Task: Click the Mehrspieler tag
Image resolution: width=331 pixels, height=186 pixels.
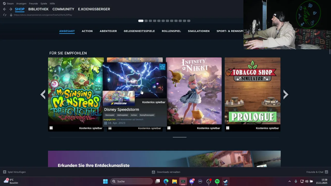Action: click(123, 115)
